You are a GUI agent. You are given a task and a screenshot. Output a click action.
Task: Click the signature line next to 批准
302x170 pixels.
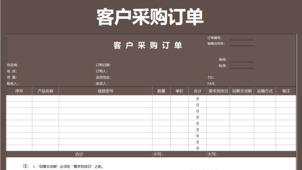242,68
